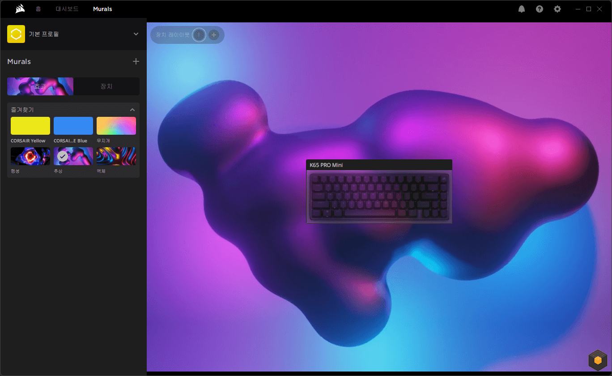Apply the CORSAIR Yellow color swatch
The height and width of the screenshot is (376, 612).
click(30, 126)
